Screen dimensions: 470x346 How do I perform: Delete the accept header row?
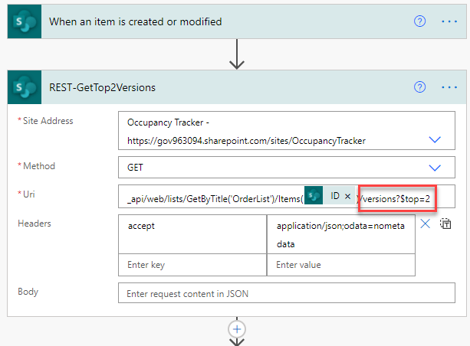point(426,224)
